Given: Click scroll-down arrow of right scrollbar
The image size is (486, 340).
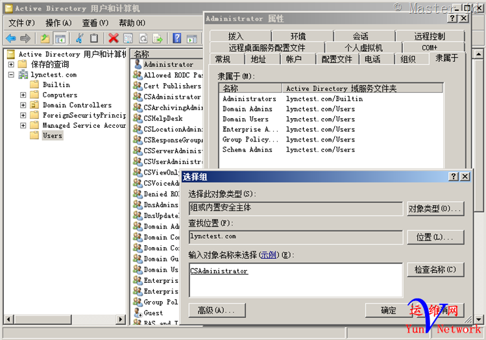Looking at the screenshot, I should 479,319.
